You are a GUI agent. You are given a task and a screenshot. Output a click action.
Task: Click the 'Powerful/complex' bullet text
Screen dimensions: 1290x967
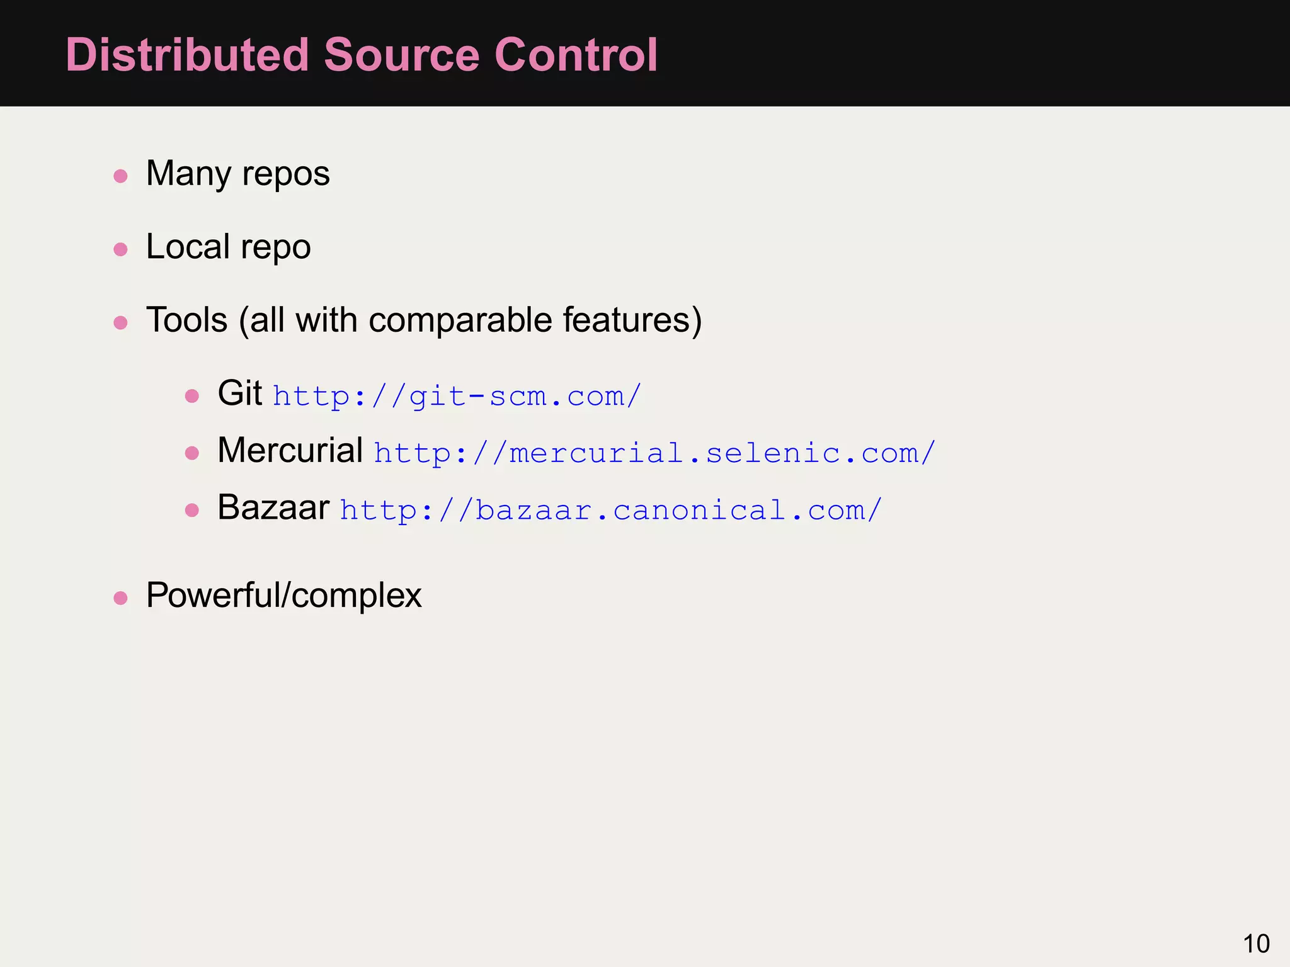pos(283,595)
